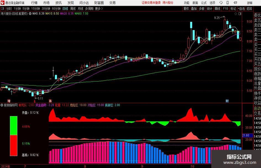Open the 功能 menu
The height and width of the screenshot is (168, 261).
(187, 3)
